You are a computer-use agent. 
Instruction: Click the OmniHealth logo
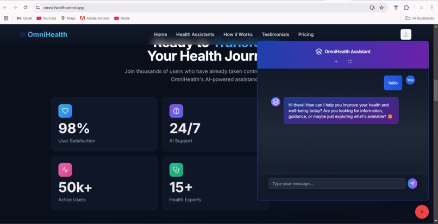pyautogui.click(x=44, y=34)
